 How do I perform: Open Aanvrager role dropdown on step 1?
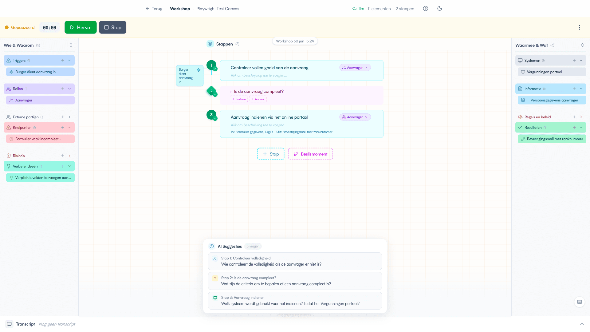(x=355, y=68)
